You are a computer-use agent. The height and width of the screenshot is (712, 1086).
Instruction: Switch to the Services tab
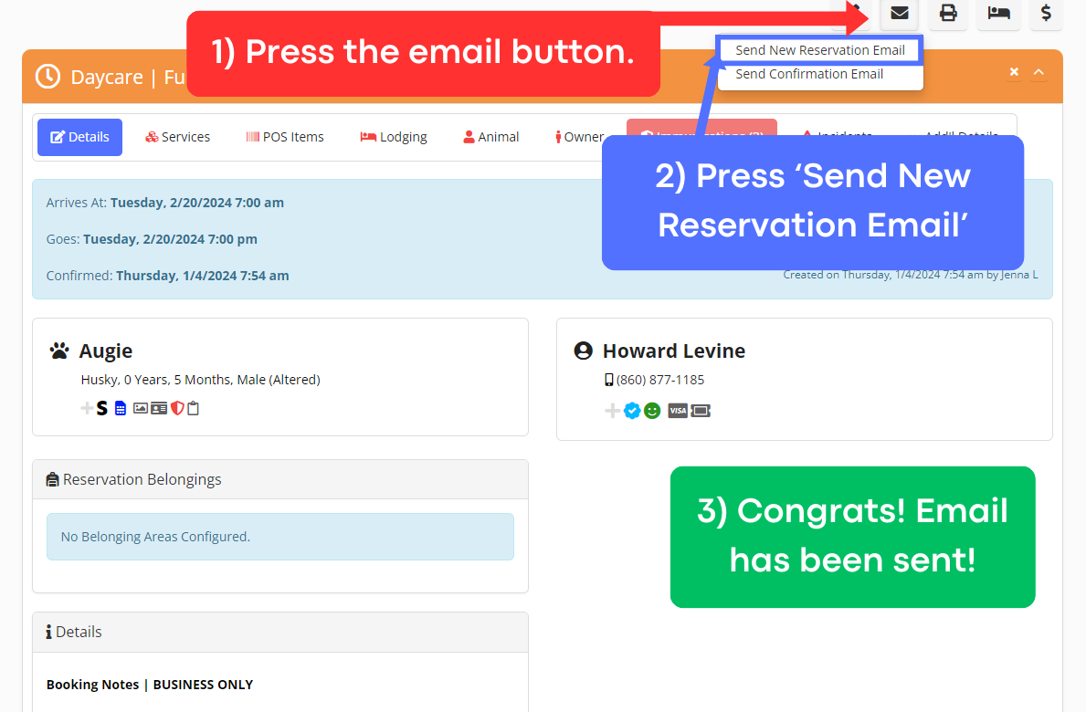tap(177, 137)
